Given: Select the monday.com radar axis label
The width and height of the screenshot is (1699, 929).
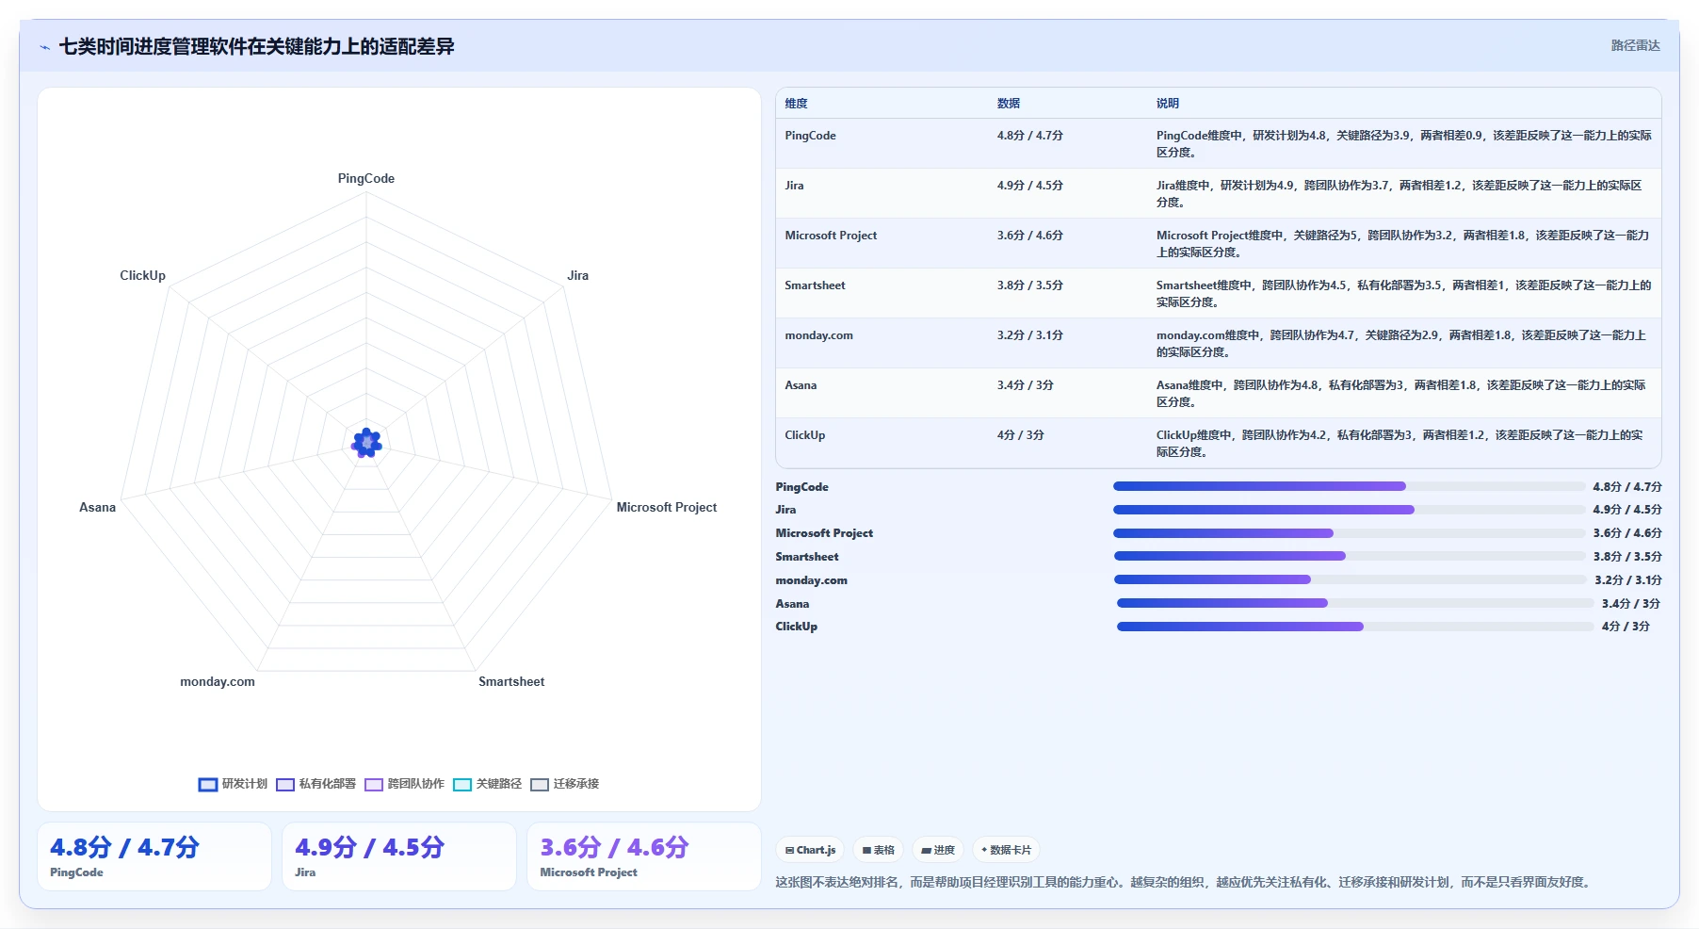Looking at the screenshot, I should (x=218, y=681).
